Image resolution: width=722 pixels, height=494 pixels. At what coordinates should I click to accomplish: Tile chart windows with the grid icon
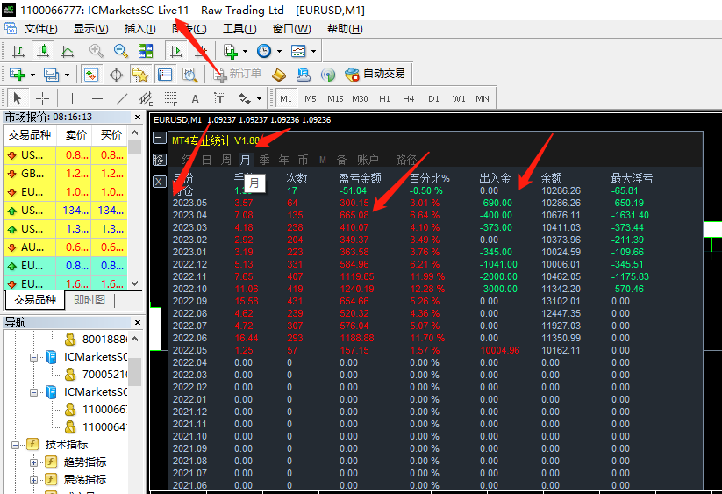pos(146,51)
